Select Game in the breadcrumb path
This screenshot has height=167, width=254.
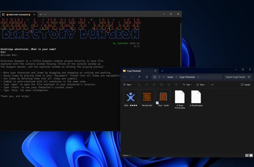pos(170,77)
